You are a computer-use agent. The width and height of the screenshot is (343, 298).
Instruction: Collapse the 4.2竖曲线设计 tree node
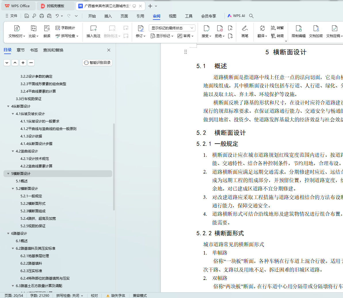coord(13,151)
